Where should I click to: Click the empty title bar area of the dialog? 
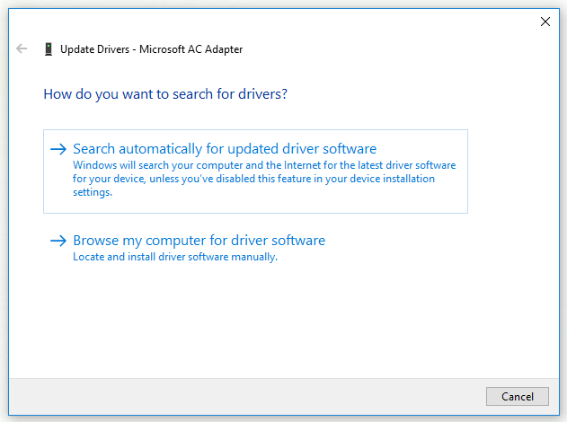click(x=270, y=22)
